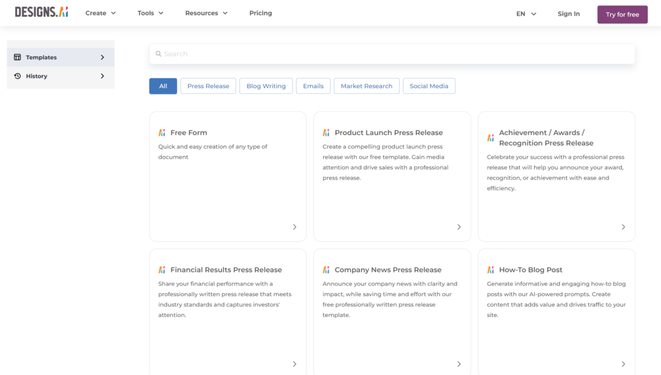Screen dimensions: 661x375
Task: Open the Create dropdown
Action: (x=100, y=12)
